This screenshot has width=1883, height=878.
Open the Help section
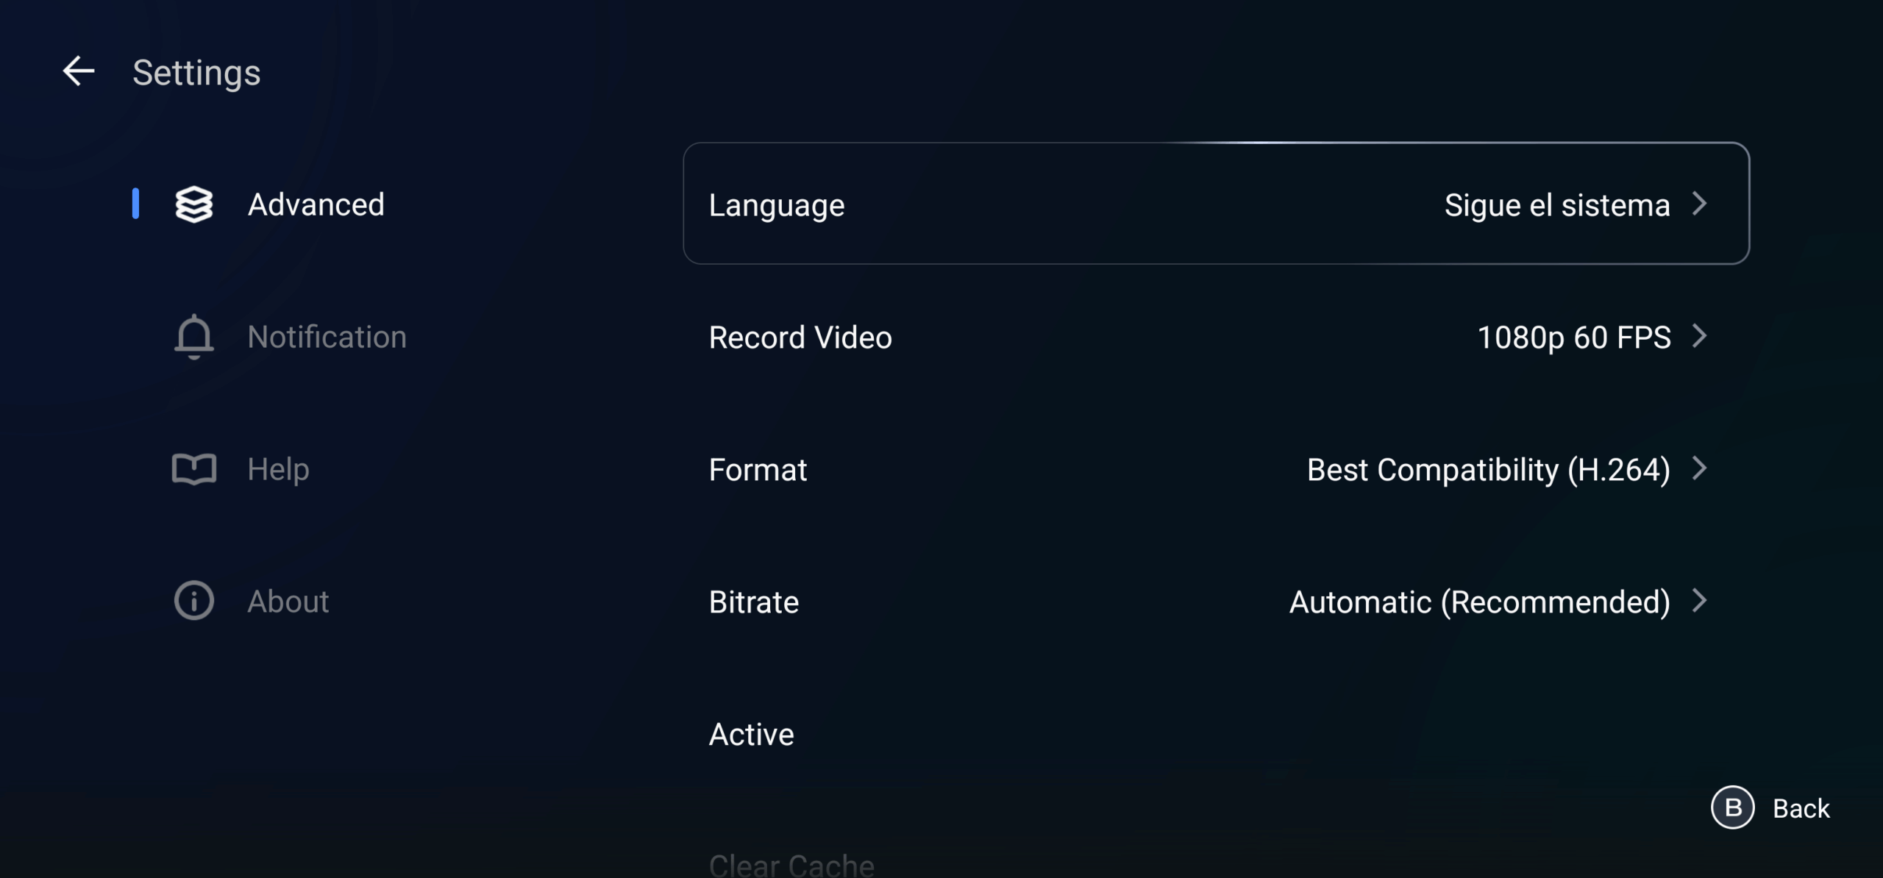pos(278,468)
